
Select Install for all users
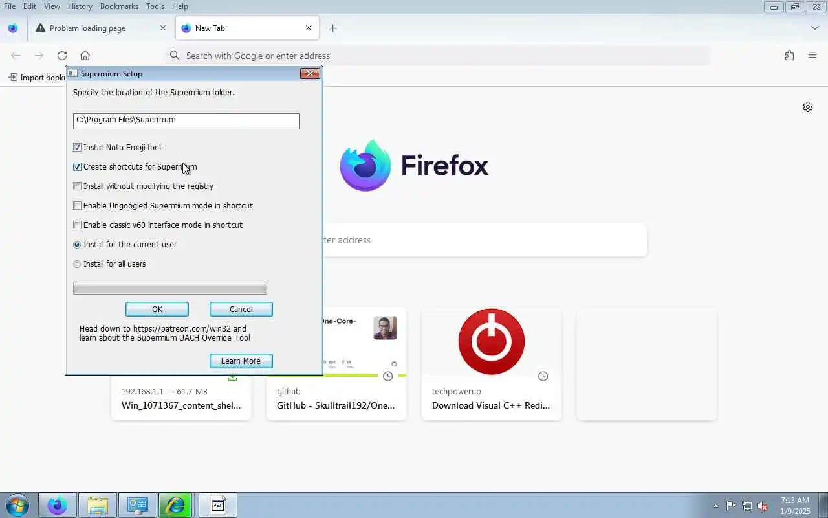click(x=77, y=264)
